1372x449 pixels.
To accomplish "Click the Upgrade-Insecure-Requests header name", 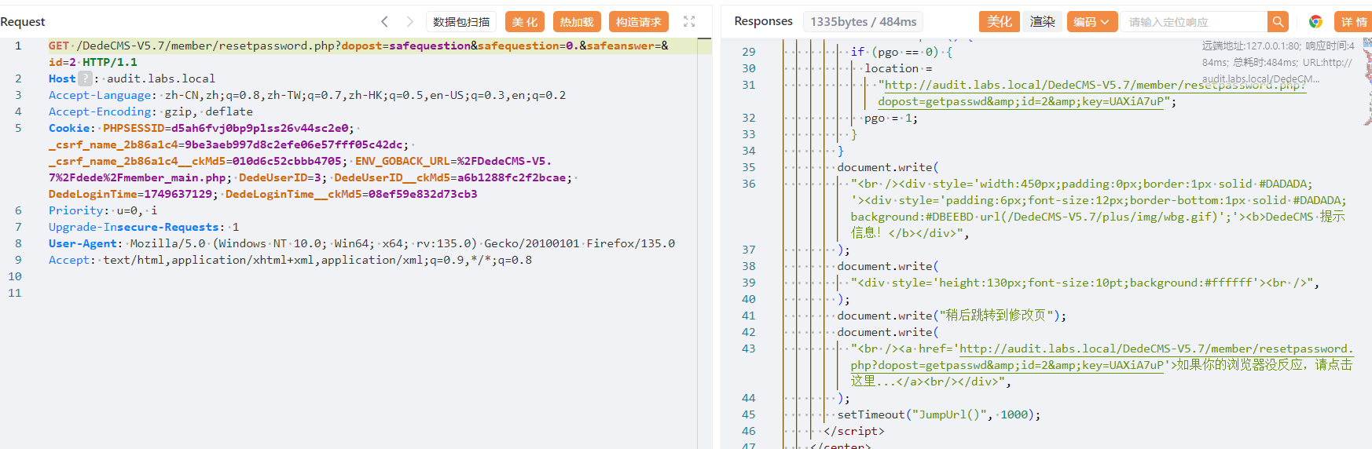I will [134, 227].
